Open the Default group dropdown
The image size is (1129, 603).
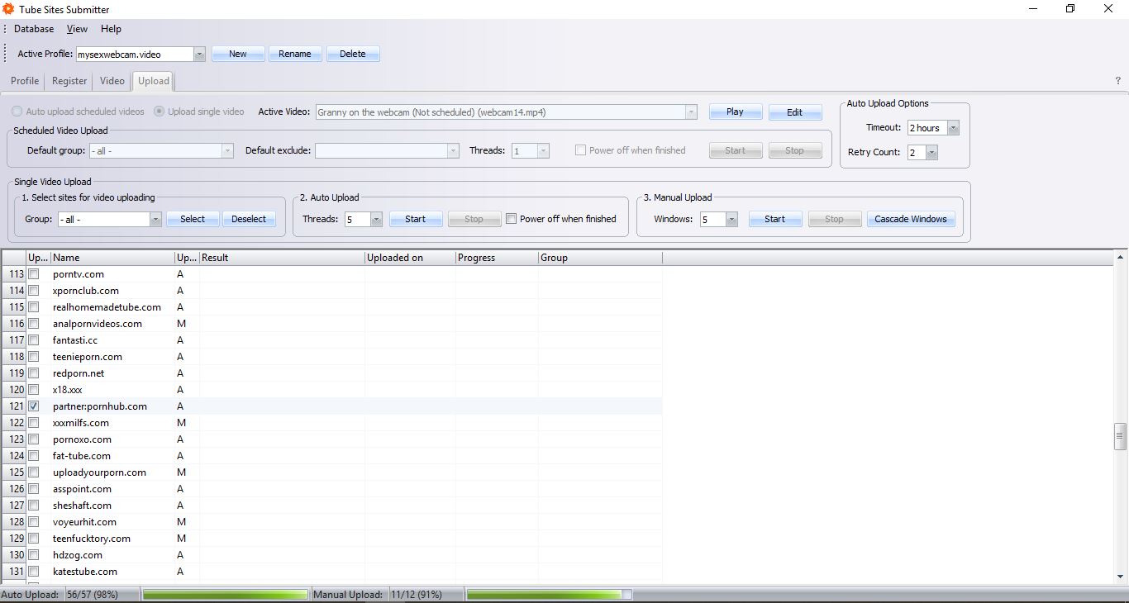coord(227,151)
